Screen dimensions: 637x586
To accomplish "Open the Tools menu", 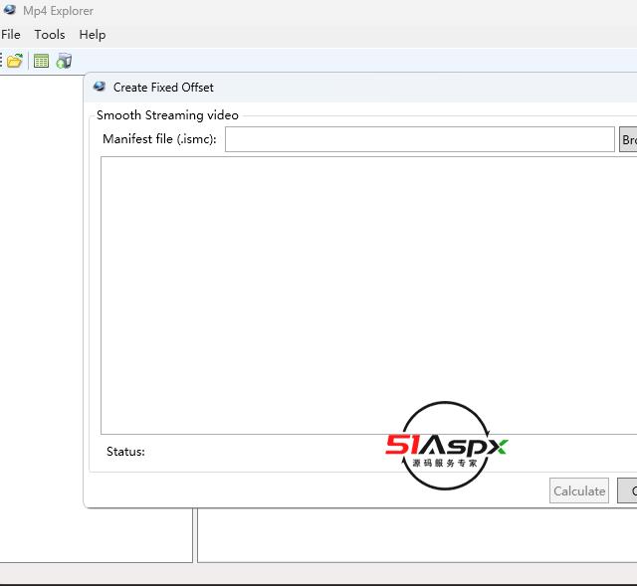I will tap(50, 35).
